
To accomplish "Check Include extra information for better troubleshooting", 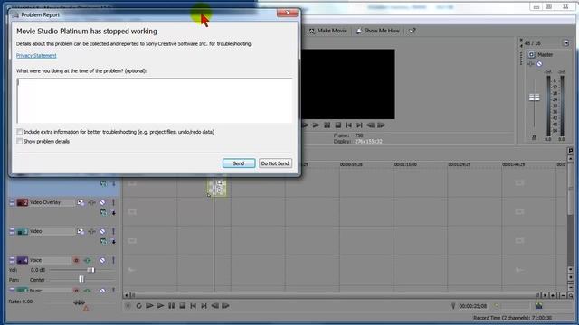I will click(20, 132).
